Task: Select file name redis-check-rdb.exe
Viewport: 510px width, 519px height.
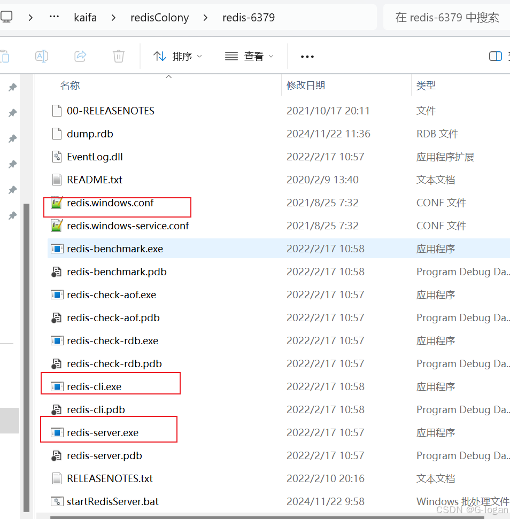Action: [112, 340]
